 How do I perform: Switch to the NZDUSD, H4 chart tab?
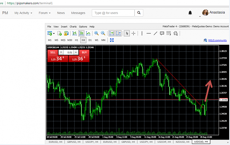coord(182,142)
